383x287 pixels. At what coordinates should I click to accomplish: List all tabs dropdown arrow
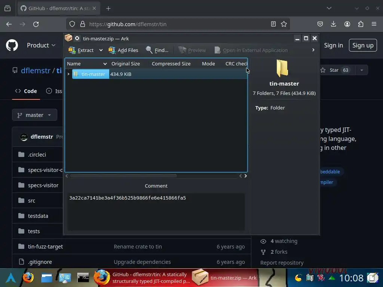329,8
